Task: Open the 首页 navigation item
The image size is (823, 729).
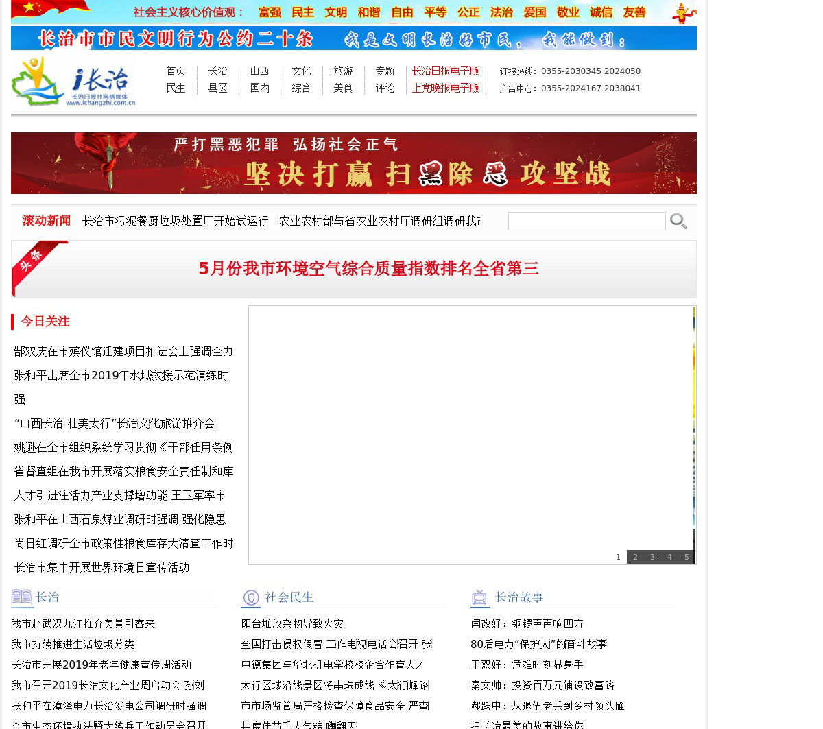Action: pyautogui.click(x=176, y=71)
